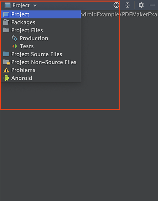Select the Production scope
Screen dimensions: 158x201
(x=41, y=38)
